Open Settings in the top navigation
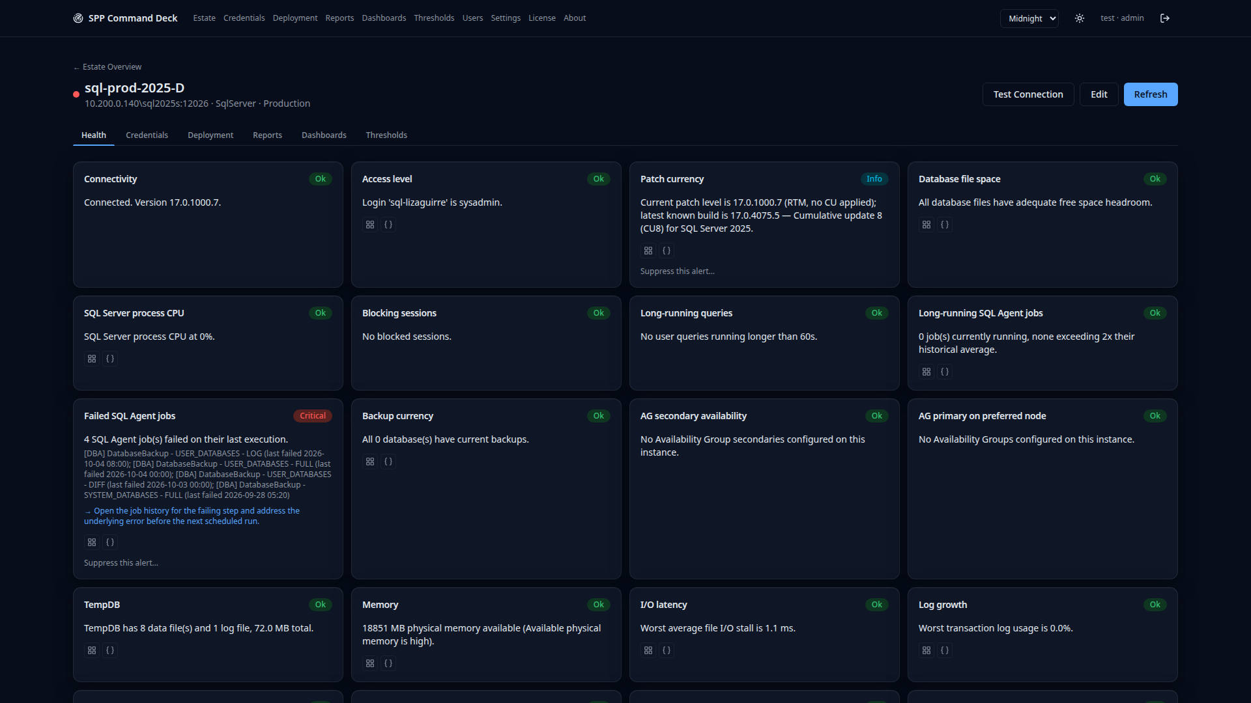The image size is (1251, 703). 506,18
